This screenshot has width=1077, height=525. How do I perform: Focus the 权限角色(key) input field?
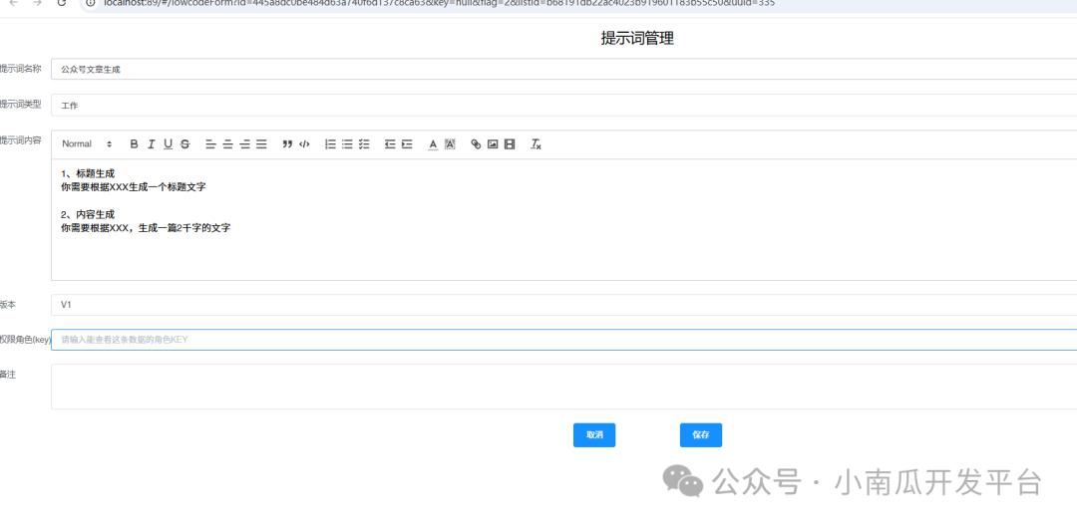pyautogui.click(x=563, y=340)
